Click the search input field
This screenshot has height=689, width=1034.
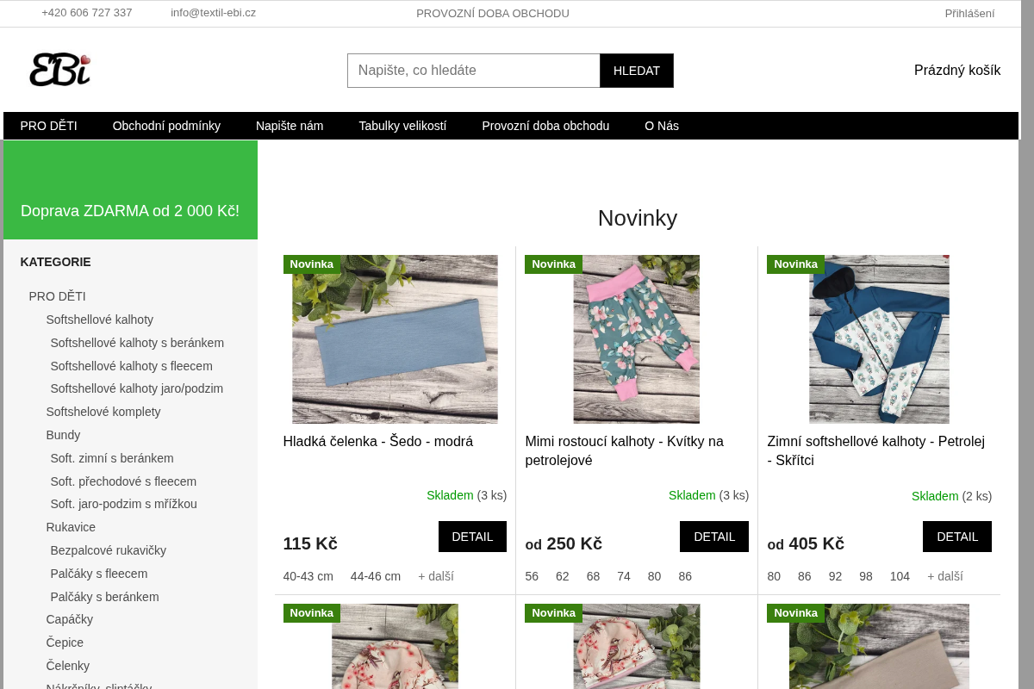coord(474,71)
